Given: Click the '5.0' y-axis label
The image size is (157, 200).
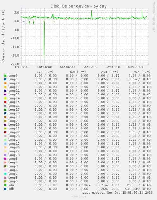Looking at the screenshot, I should coord(16,13).
